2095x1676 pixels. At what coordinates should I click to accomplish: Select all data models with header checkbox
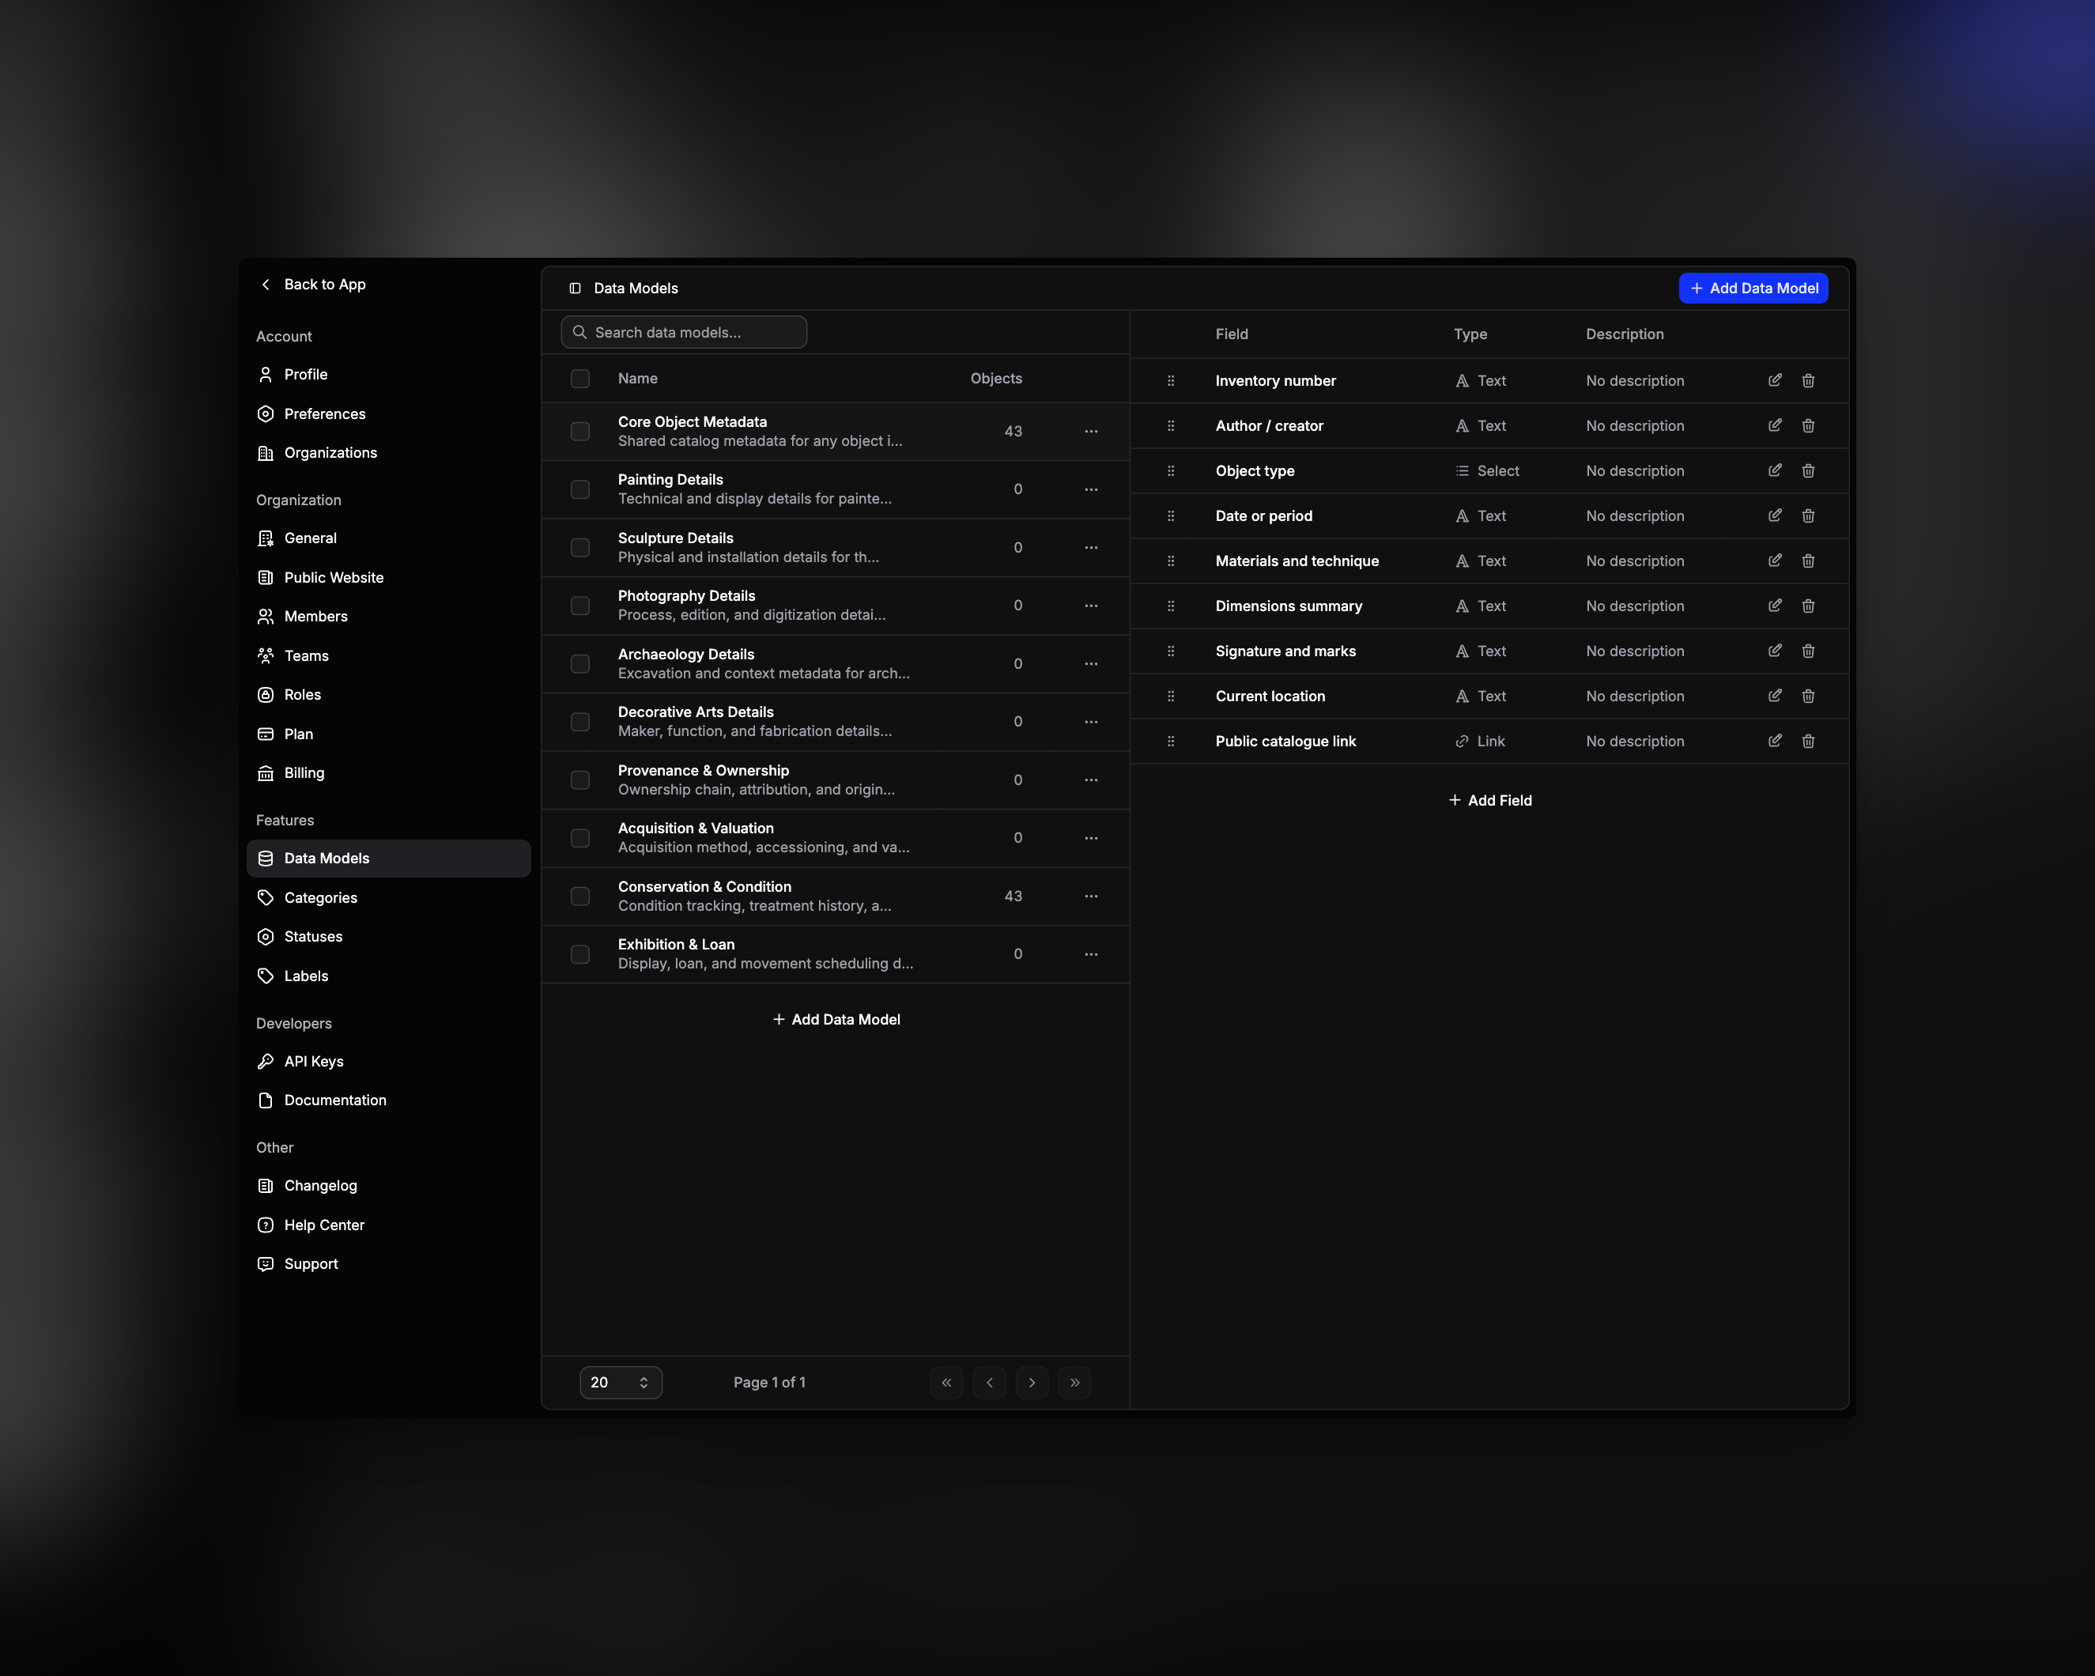pos(579,378)
